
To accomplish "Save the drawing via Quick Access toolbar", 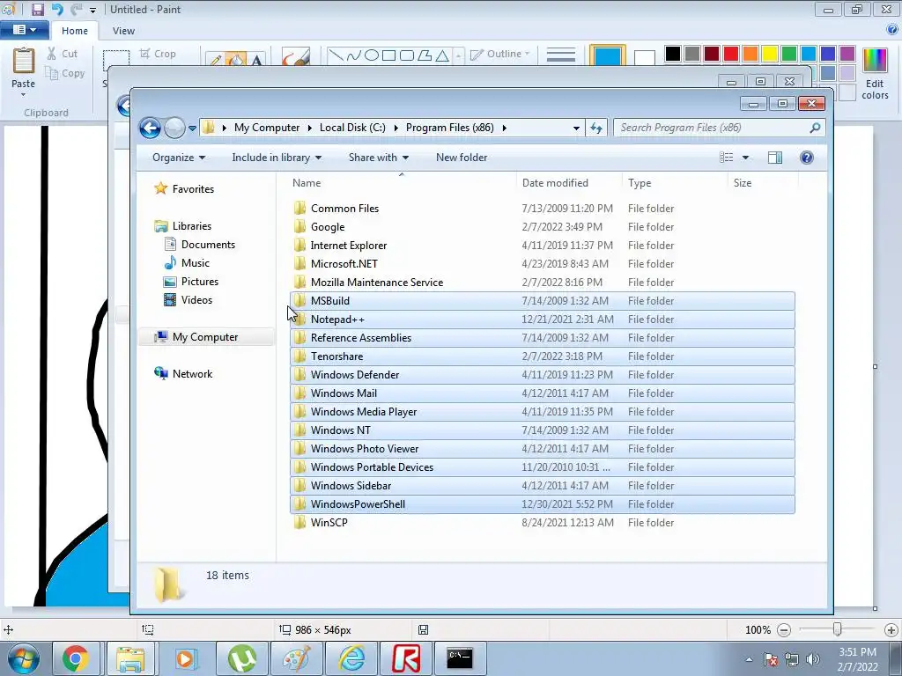I will tap(37, 9).
